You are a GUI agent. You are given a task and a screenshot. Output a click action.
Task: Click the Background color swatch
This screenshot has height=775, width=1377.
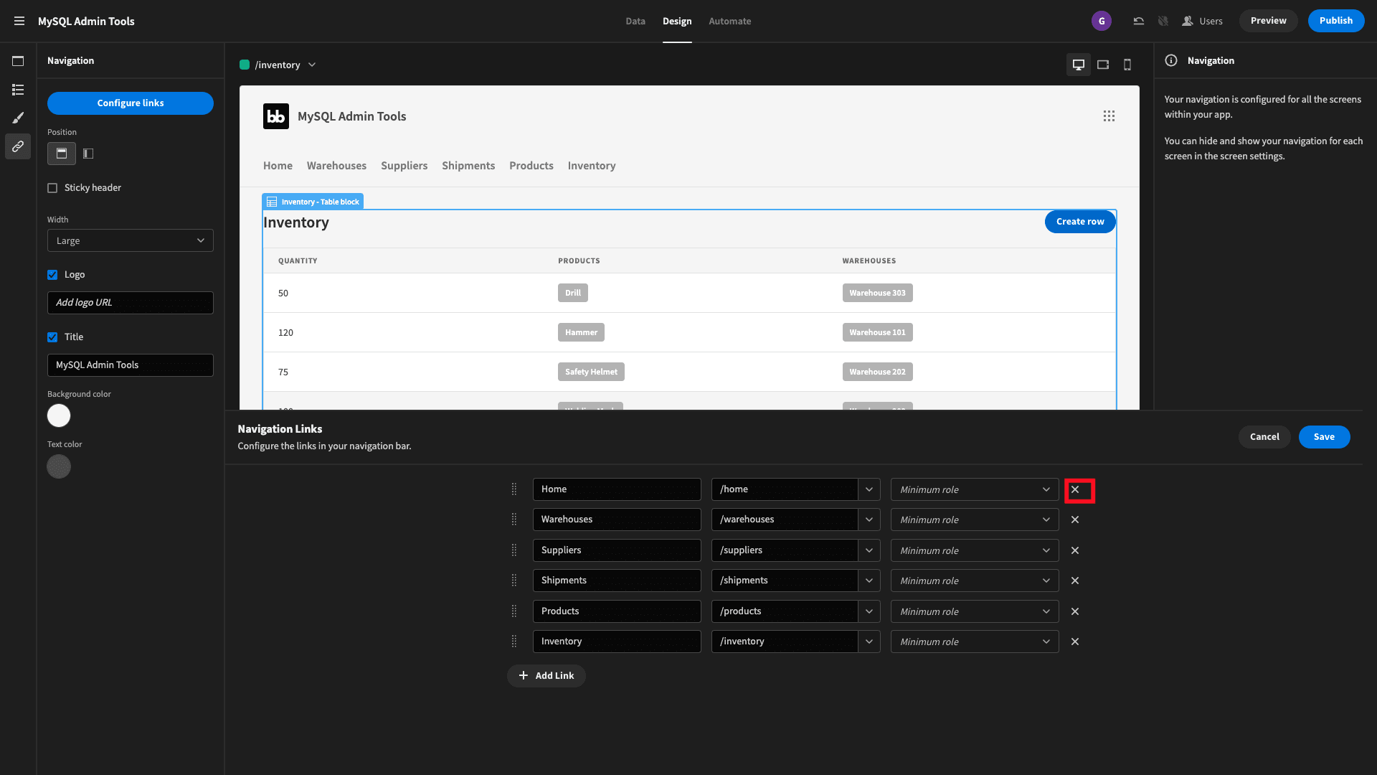click(x=59, y=415)
